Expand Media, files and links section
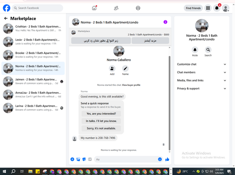Viewport: 235px width, 175px height. point(202,80)
